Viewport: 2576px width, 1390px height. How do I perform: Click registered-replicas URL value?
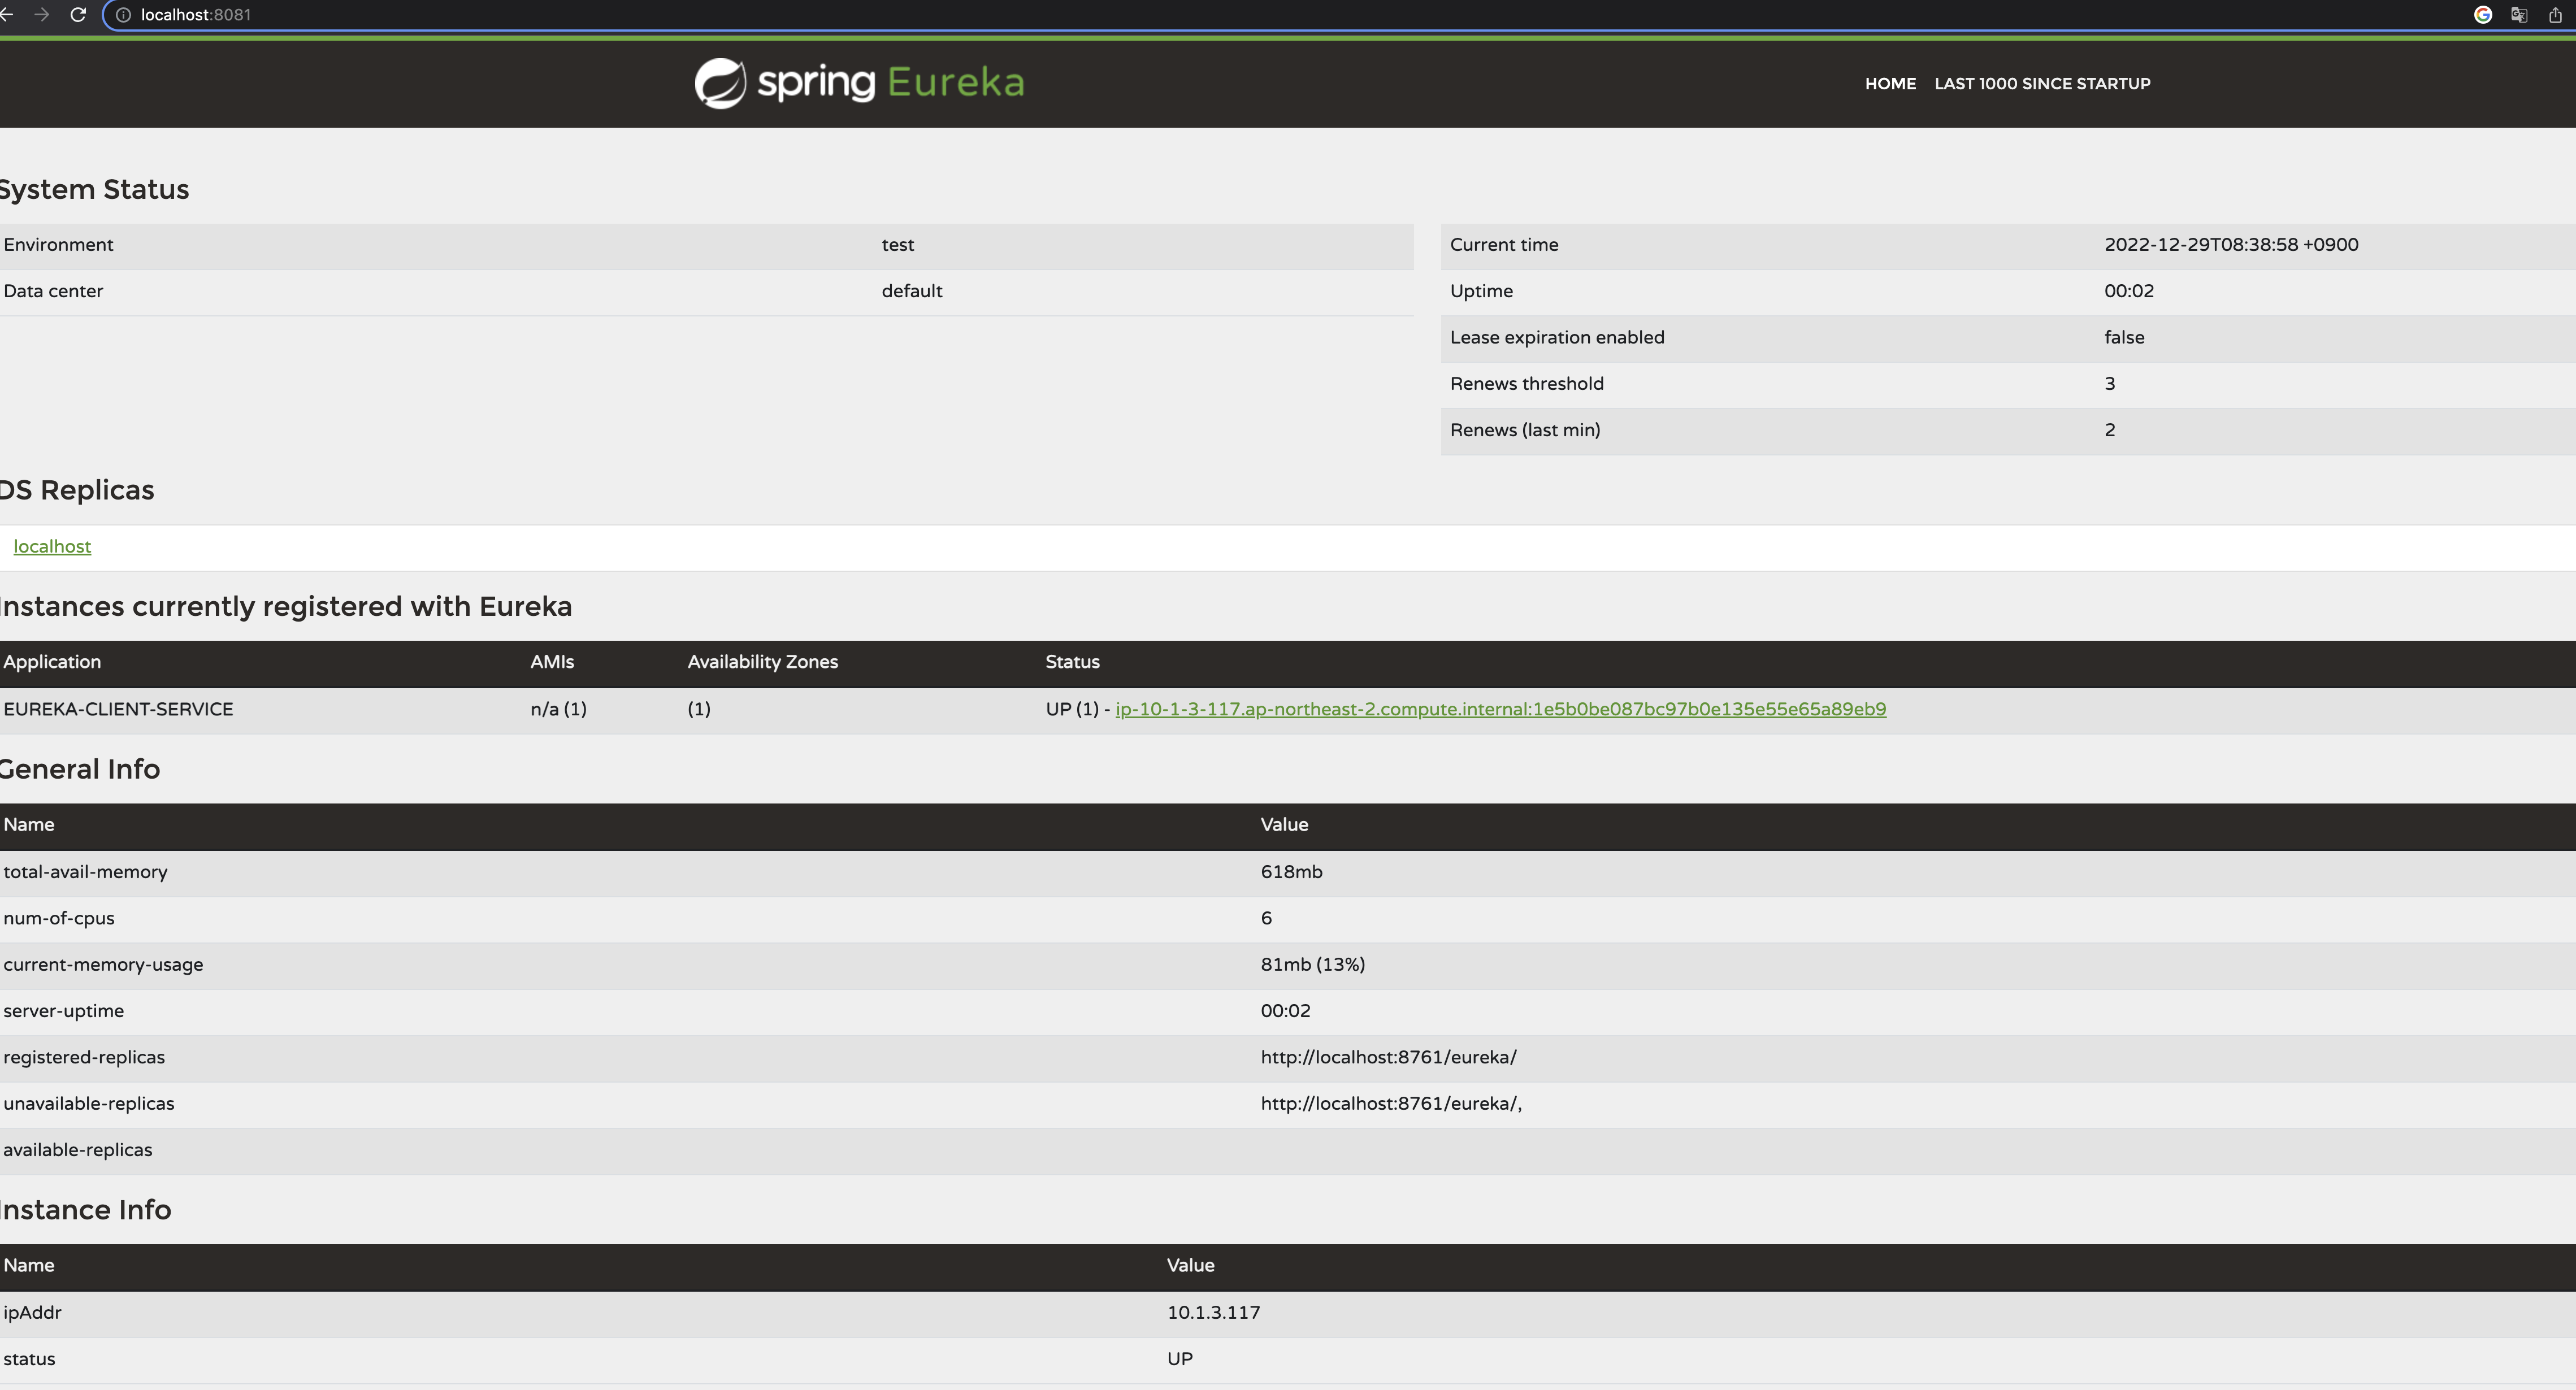tap(1388, 1057)
